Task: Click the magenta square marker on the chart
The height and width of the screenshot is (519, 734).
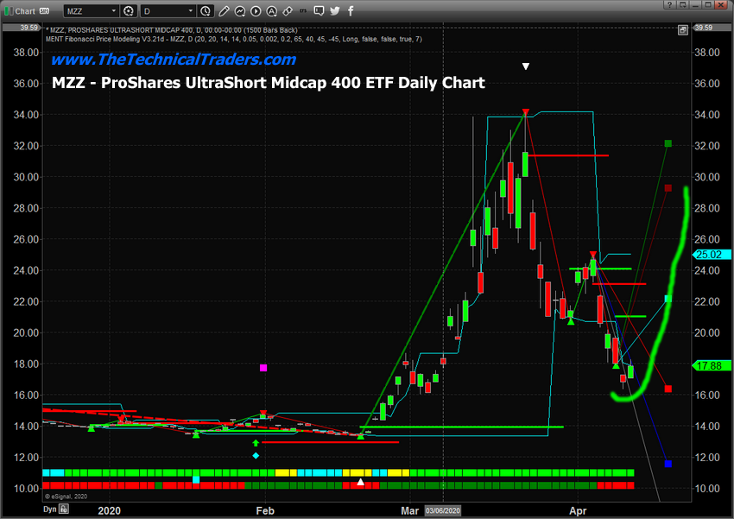Action: coord(263,368)
